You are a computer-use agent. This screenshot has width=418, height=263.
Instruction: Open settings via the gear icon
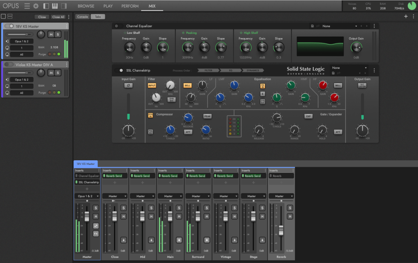tap(36, 6)
